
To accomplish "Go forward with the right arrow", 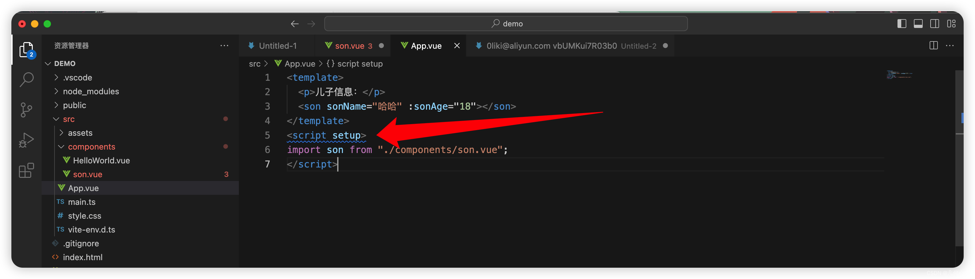I will (x=311, y=24).
